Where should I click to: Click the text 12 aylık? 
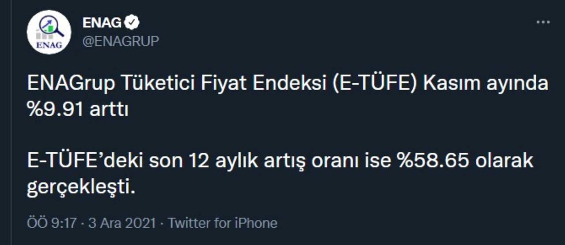(x=219, y=162)
